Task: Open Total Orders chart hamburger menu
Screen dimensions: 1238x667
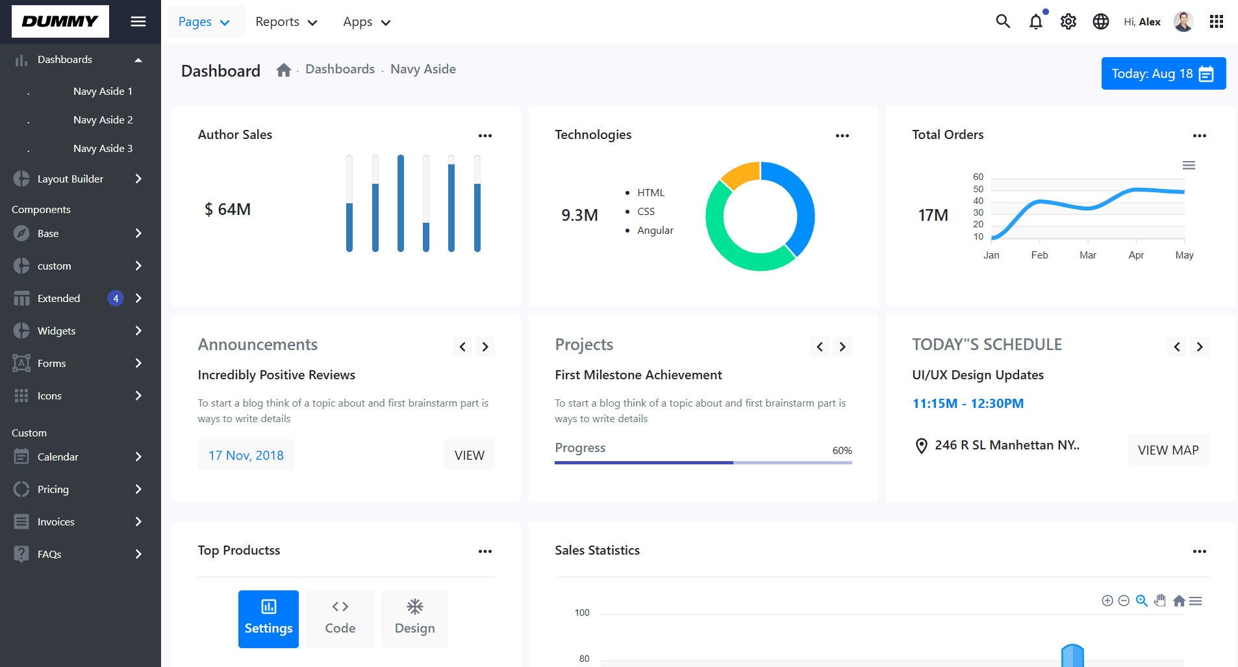Action: (x=1189, y=165)
